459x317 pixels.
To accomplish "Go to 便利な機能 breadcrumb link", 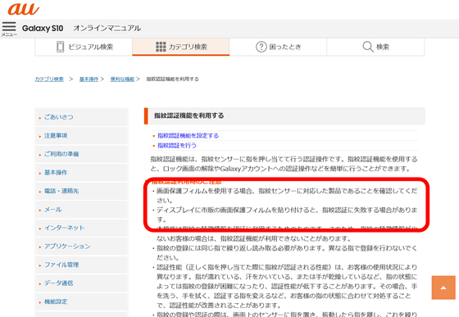I will (x=122, y=79).
